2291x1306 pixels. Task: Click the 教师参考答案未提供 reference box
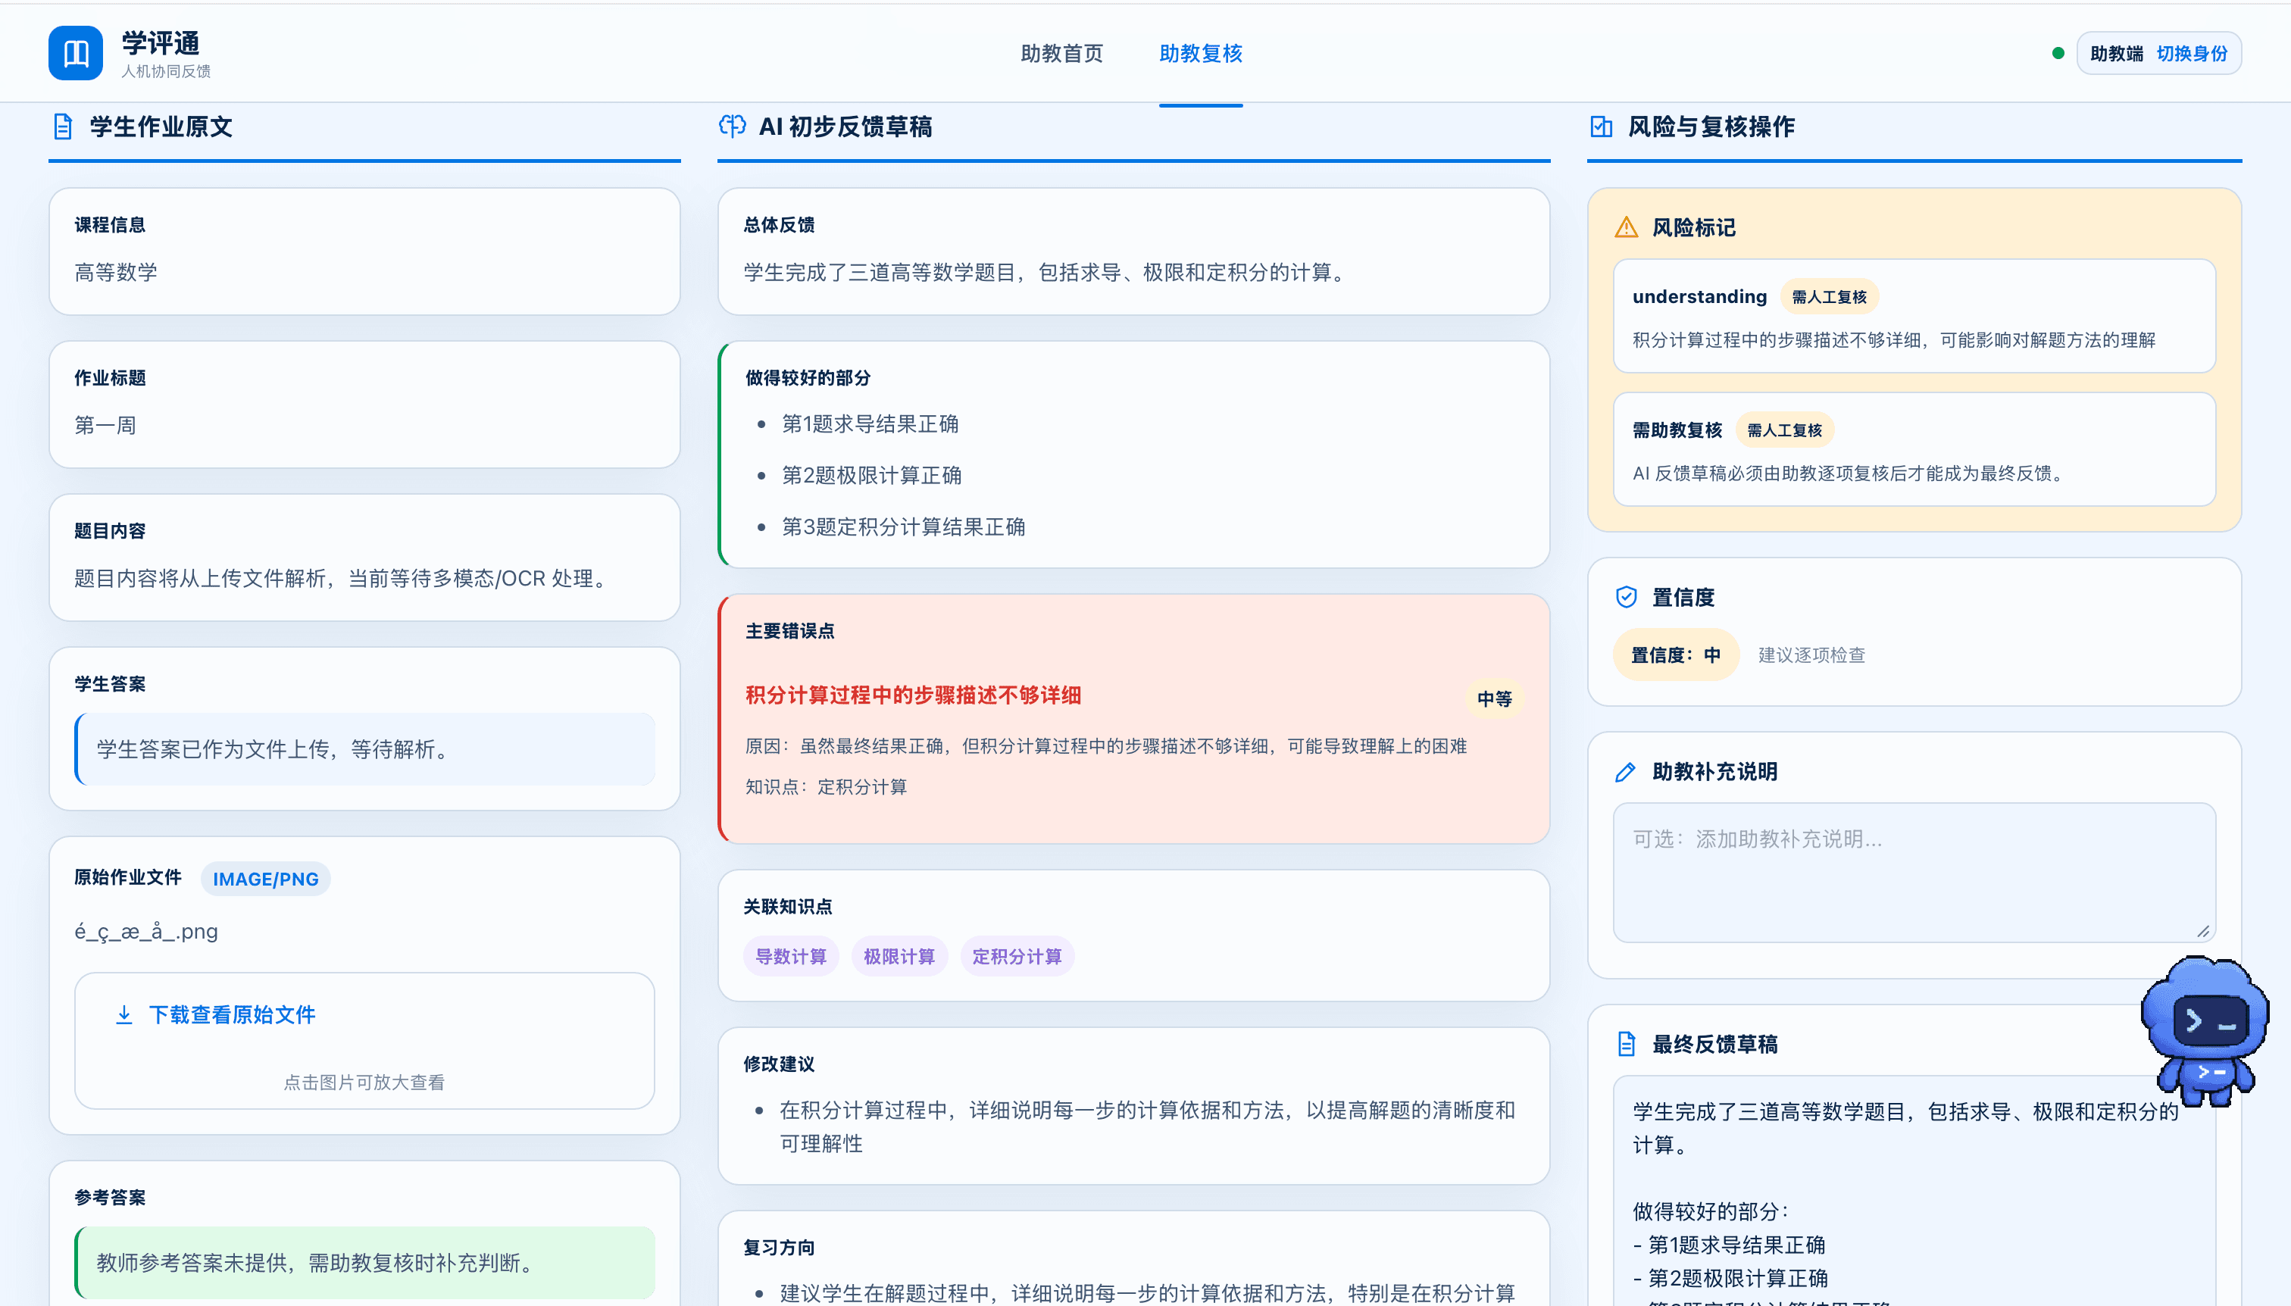click(364, 1263)
